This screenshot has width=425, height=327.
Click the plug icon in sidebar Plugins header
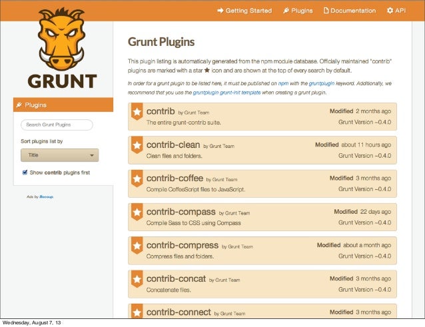[19, 105]
